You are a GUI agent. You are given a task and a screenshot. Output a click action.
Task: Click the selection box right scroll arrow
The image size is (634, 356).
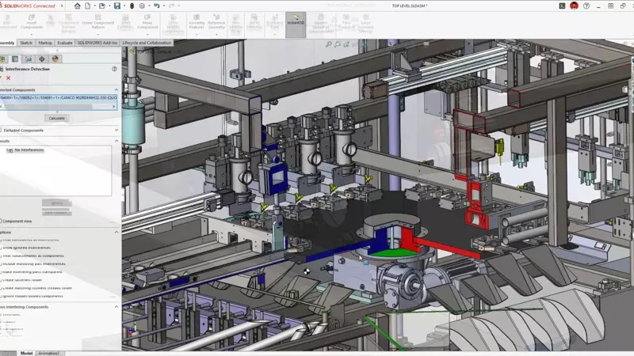tap(114, 107)
